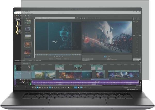Click Stop in the bottom transport bar
This screenshot has width=155, height=110.
(x=41, y=87)
